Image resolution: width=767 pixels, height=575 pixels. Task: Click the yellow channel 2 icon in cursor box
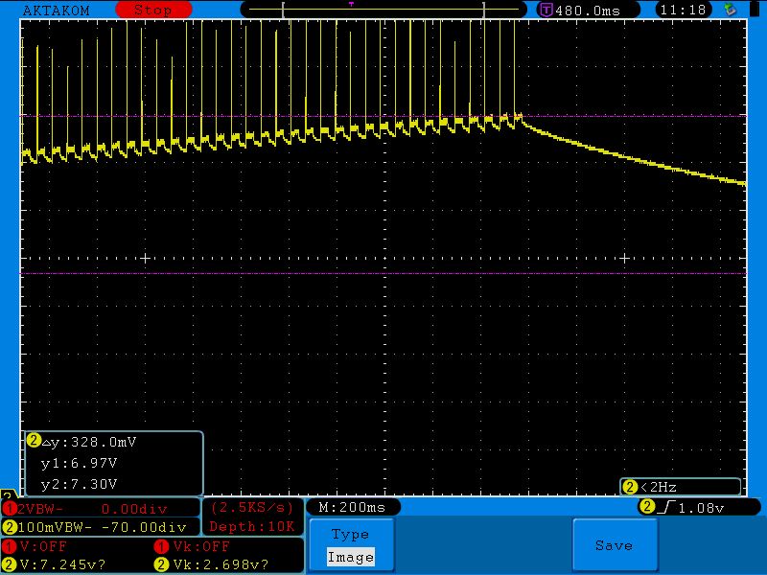tap(34, 441)
